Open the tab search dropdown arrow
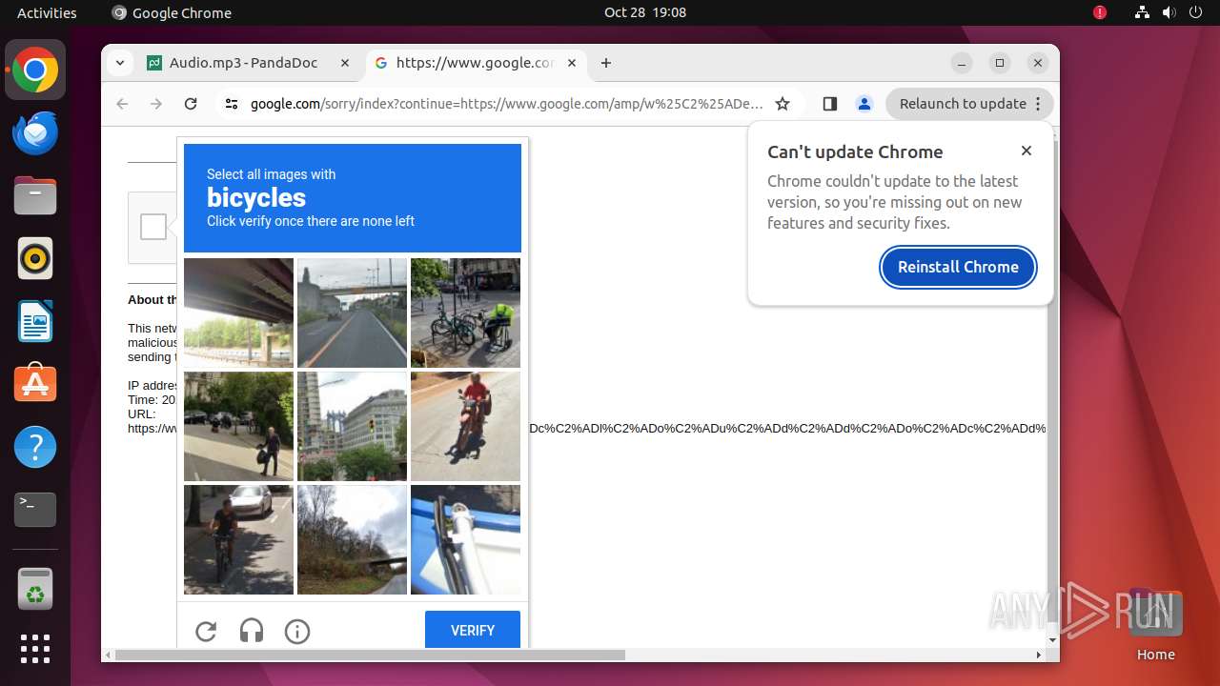Screen dimensions: 1220x686 (119, 63)
